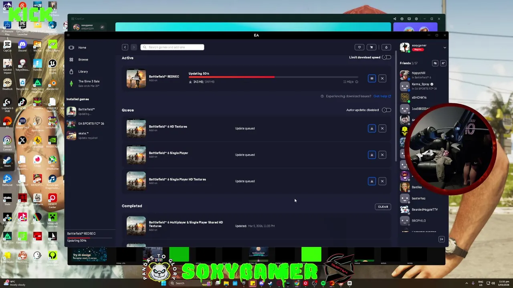Cancel the Battlefield REDSEC update
The height and width of the screenshot is (288, 513).
[382, 78]
